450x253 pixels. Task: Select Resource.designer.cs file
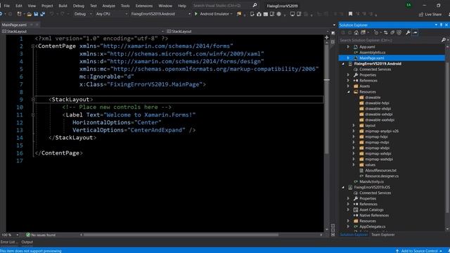(382, 176)
